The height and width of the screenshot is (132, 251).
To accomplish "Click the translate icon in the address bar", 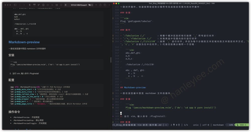I will coord(90,5).
